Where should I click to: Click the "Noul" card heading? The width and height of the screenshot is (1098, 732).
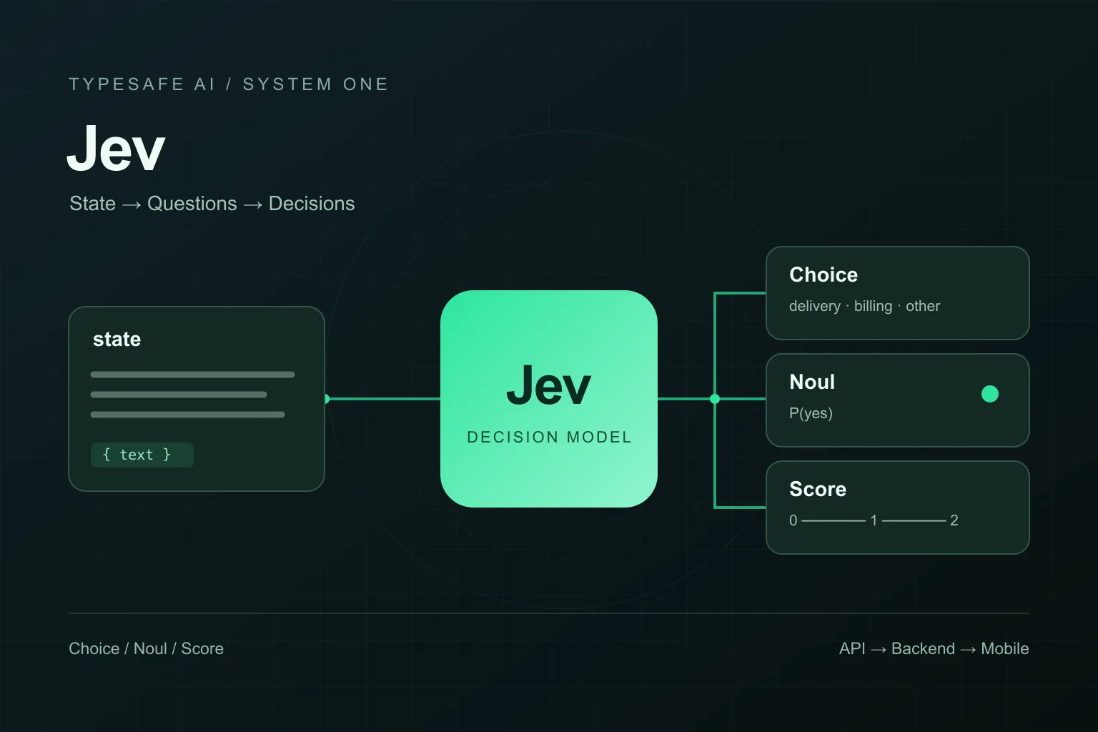coord(812,382)
